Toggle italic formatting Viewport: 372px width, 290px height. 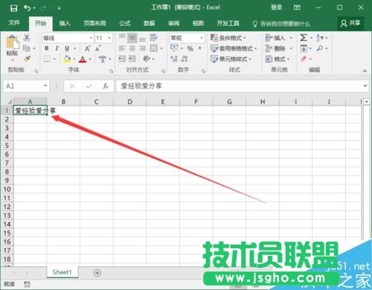57,48
